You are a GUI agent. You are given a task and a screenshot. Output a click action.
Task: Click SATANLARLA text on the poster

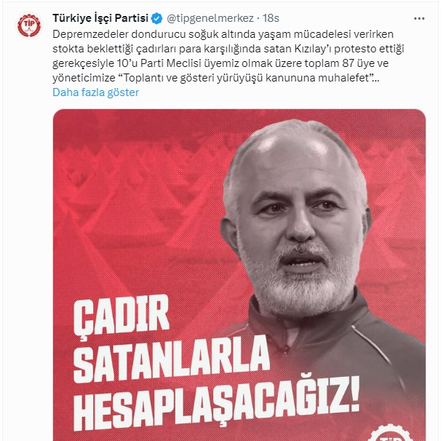click(x=171, y=359)
